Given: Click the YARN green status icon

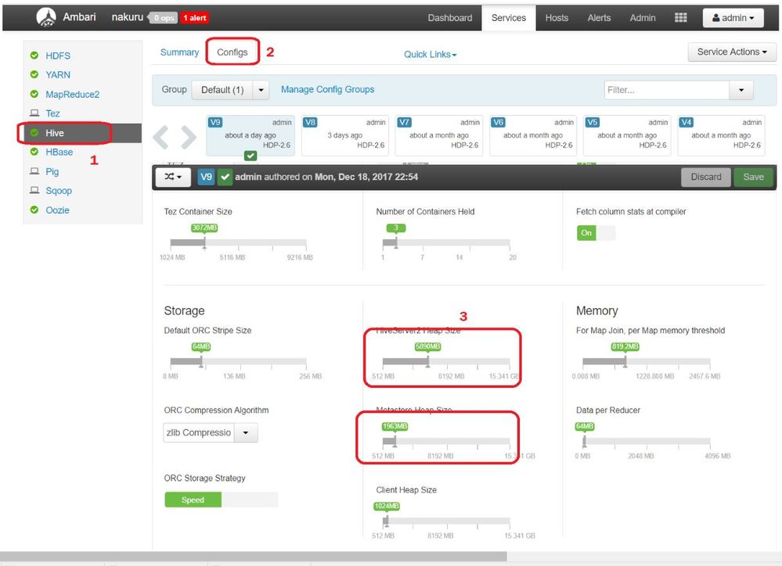Looking at the screenshot, I should coord(34,75).
